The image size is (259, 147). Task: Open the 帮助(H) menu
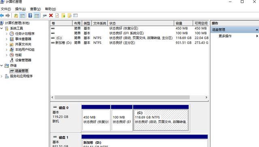50,9
